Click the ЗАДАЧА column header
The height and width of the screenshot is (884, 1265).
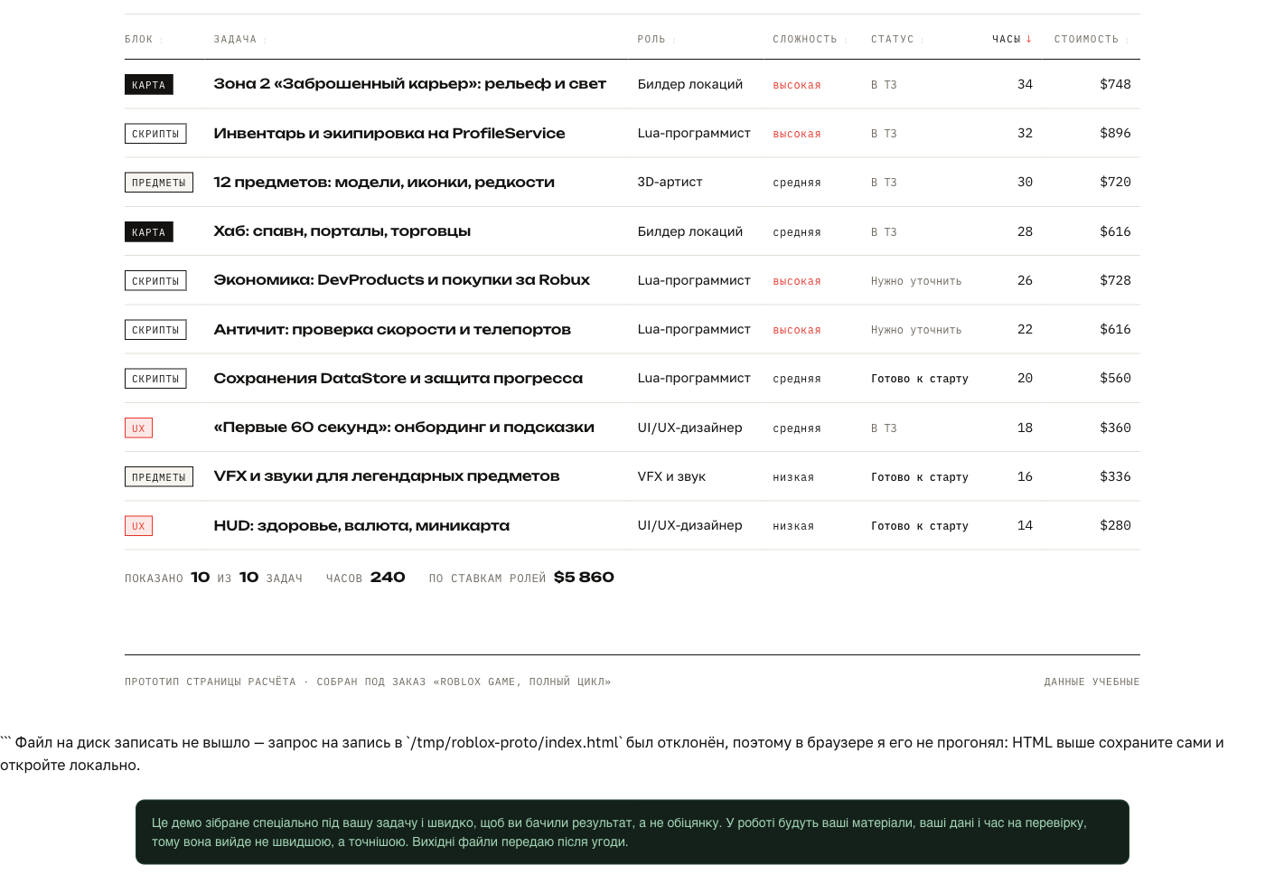tap(240, 39)
